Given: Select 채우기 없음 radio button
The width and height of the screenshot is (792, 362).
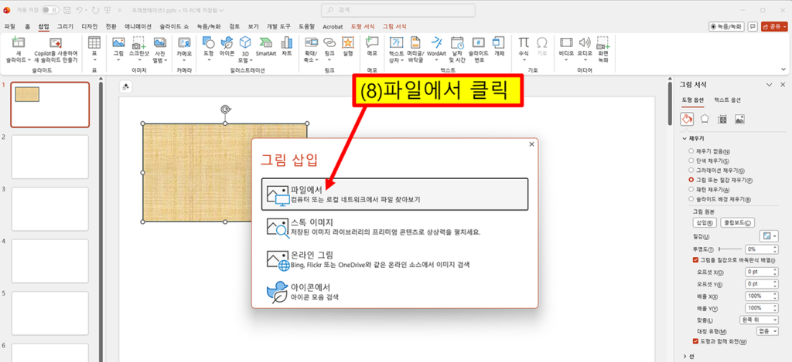Looking at the screenshot, I should [691, 151].
